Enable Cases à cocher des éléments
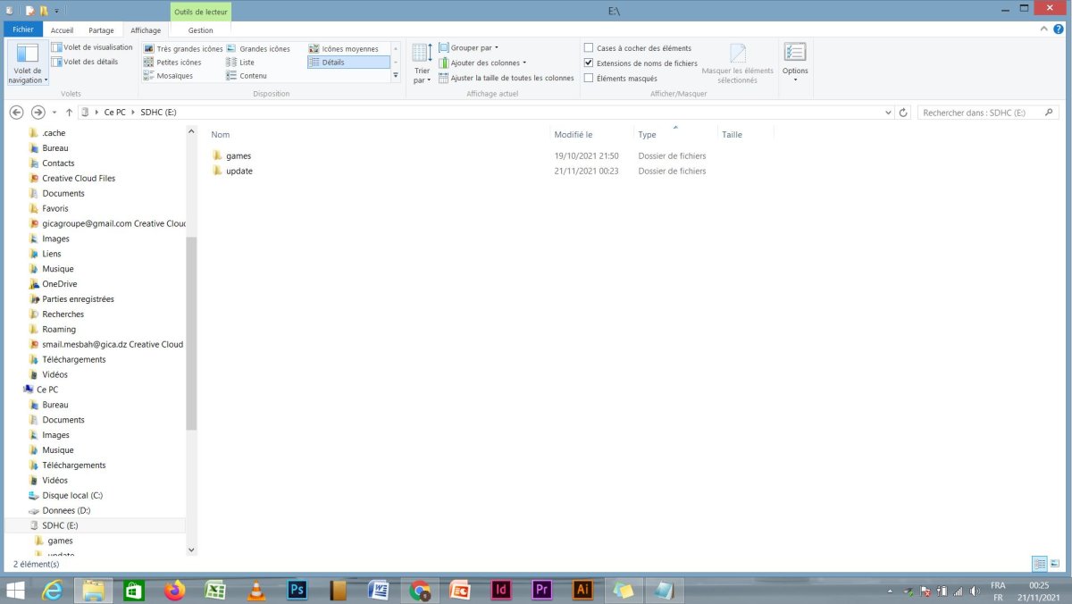The image size is (1072, 604). tap(638, 48)
